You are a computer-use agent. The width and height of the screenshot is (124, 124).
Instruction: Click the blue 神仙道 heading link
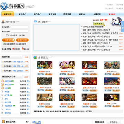[37, 122]
